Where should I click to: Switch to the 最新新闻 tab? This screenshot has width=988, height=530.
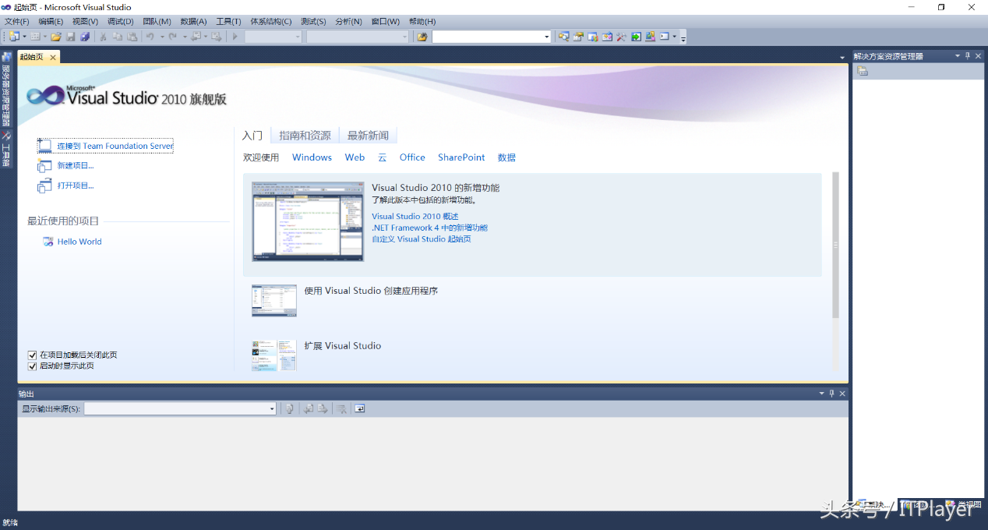point(368,136)
